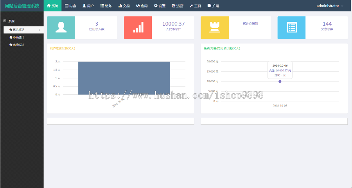Image resolution: width=352 pixels, height=188 pixels.
Task: Click the 20,000 元 axis label
Action: pos(212,62)
